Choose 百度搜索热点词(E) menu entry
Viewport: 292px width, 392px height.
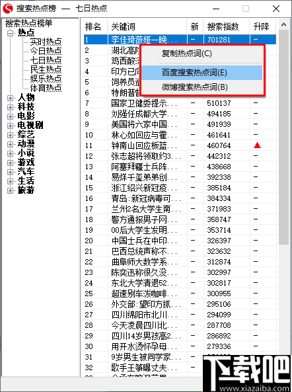coord(202,73)
